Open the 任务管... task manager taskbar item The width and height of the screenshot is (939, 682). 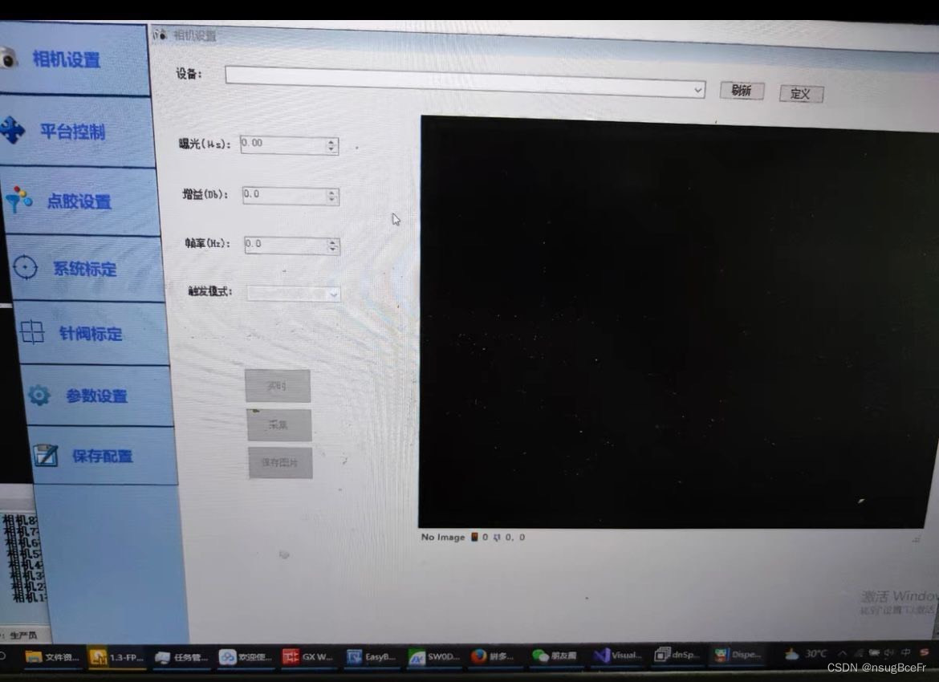click(x=181, y=657)
